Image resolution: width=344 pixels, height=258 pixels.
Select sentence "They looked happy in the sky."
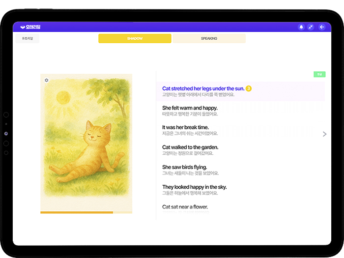click(194, 187)
